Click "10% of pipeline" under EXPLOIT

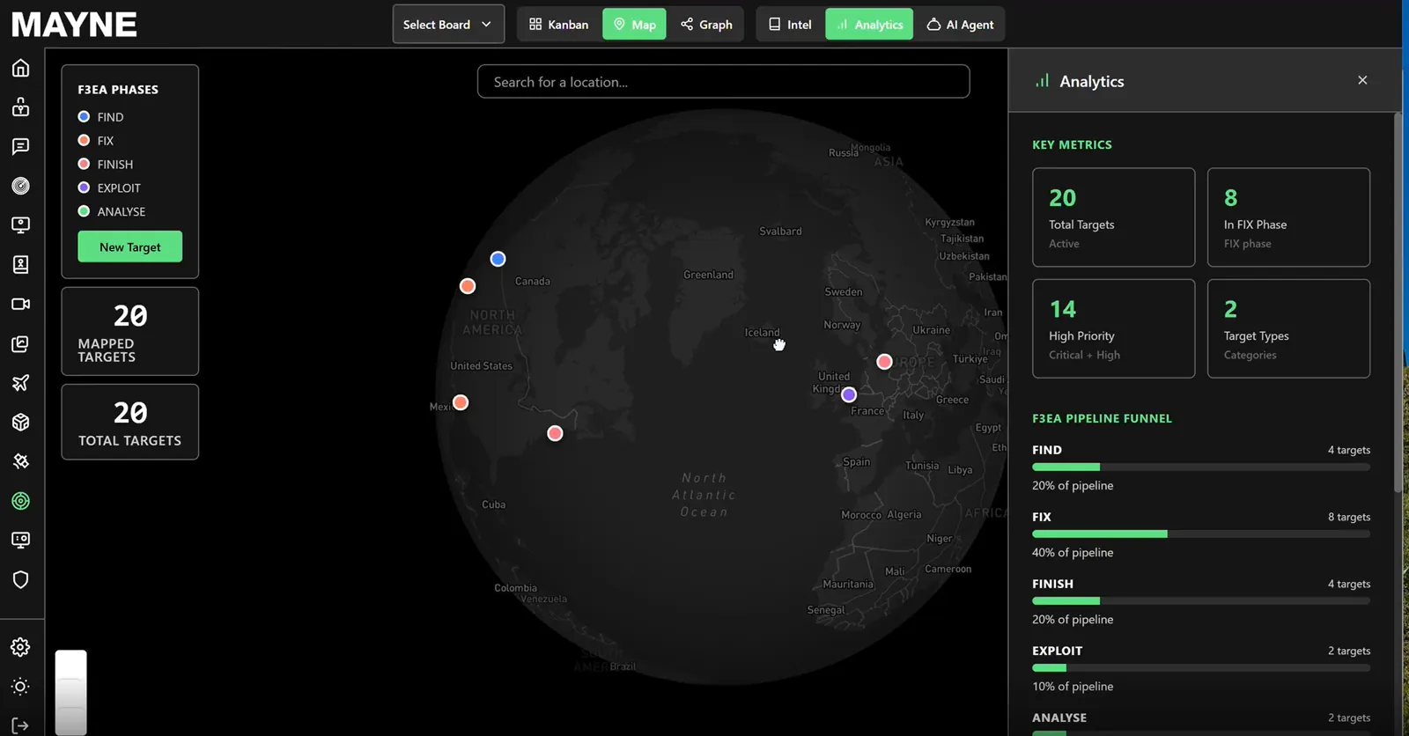(1073, 686)
